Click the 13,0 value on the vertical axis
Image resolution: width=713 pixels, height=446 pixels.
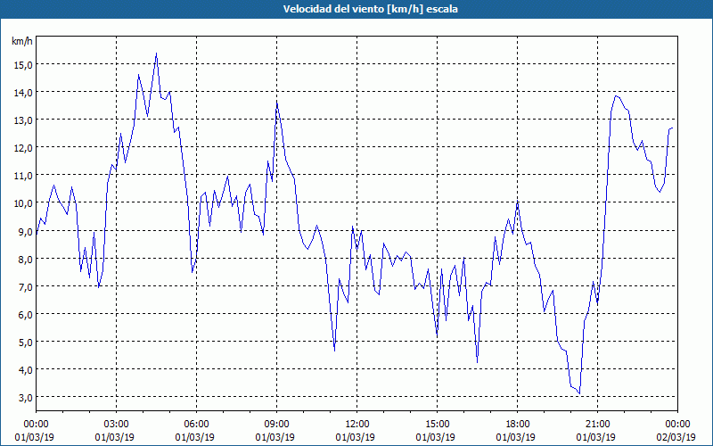[23, 120]
